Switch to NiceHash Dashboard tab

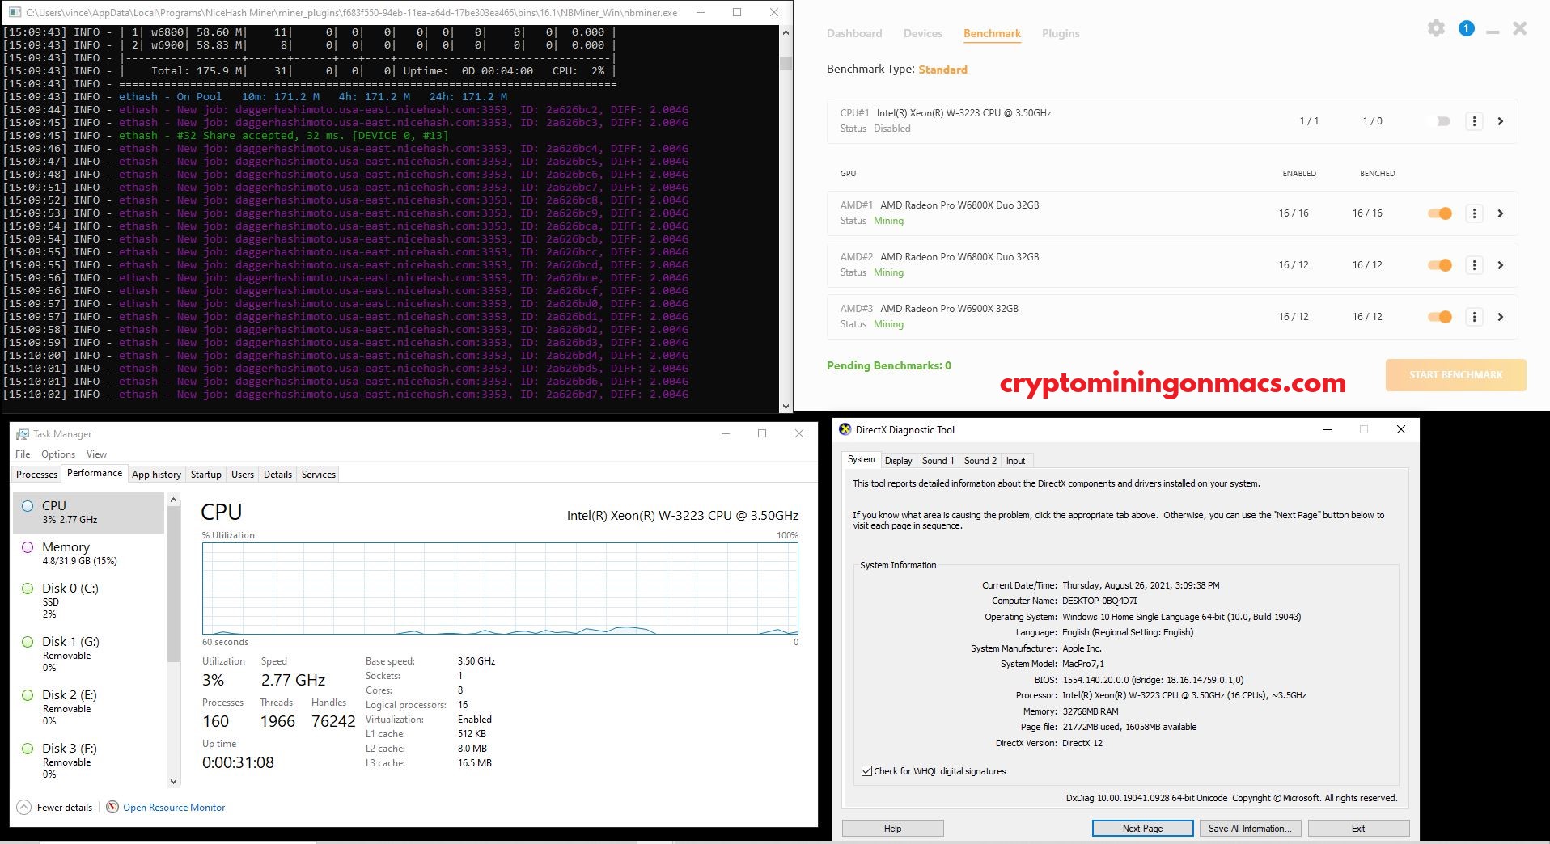click(854, 33)
